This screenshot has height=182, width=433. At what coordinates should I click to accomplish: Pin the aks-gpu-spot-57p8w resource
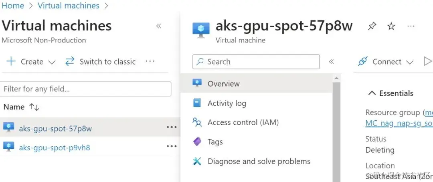coord(372,26)
